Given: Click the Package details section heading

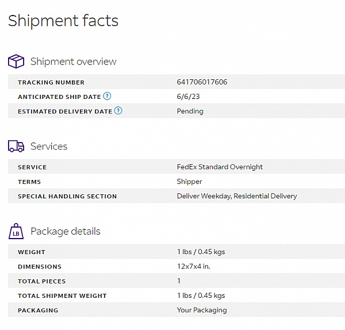Looking at the screenshot, I should (66, 231).
